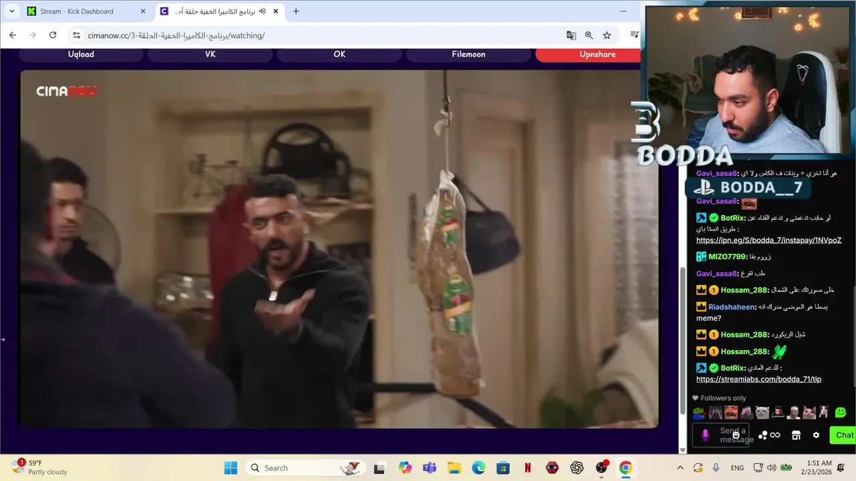Open volume control in system tray

pos(771,468)
